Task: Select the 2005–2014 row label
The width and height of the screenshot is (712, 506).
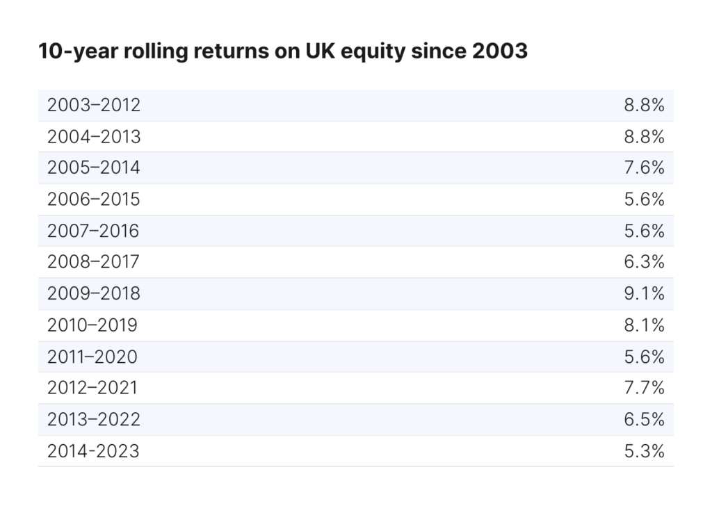Action: [94, 168]
